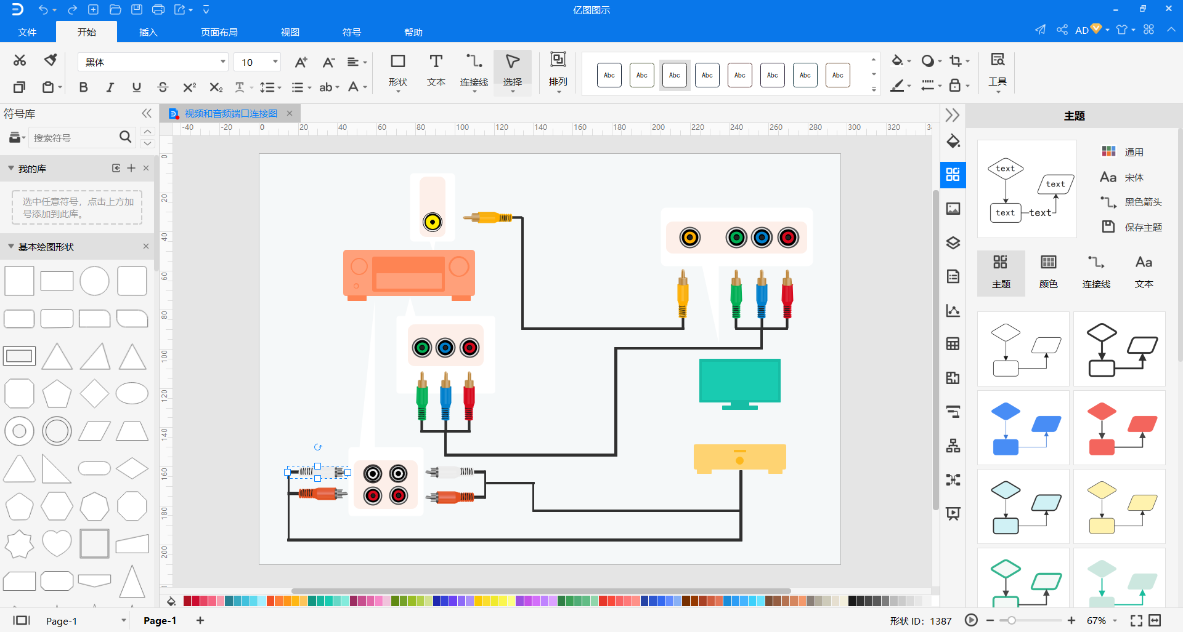The image size is (1183, 632).
Task: Collapse the 基本绘图形状 section
Action: point(10,246)
